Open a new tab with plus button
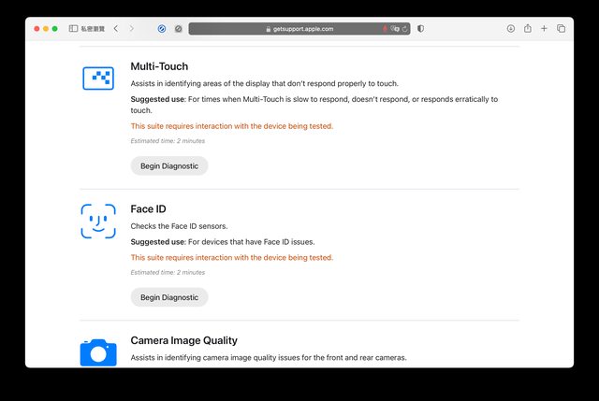The image size is (599, 401). [545, 29]
